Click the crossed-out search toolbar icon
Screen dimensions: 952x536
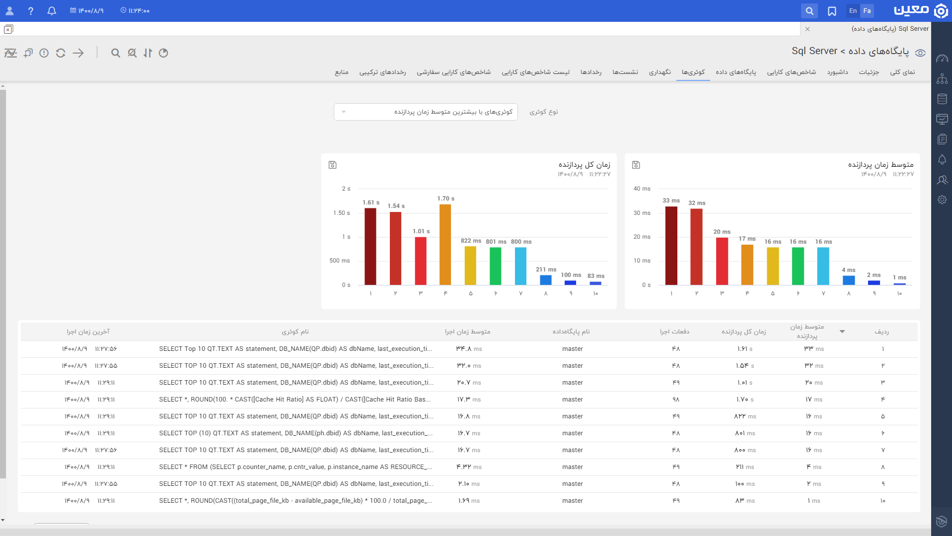tap(132, 53)
